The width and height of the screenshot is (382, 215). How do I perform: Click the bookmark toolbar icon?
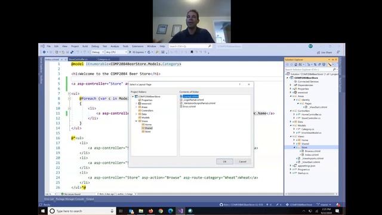point(192,52)
